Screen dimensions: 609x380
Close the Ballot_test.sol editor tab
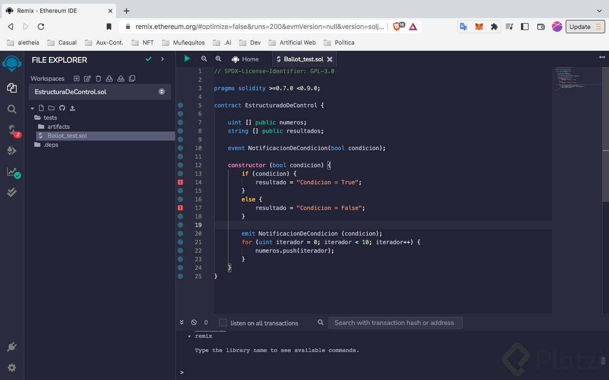(330, 59)
